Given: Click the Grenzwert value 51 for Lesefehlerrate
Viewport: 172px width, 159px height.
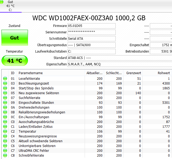Looking at the screenshot, I should 139,79.
